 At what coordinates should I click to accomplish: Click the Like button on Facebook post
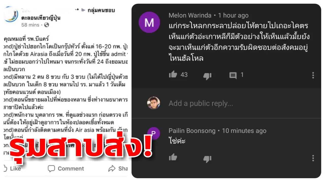tap(12, 169)
